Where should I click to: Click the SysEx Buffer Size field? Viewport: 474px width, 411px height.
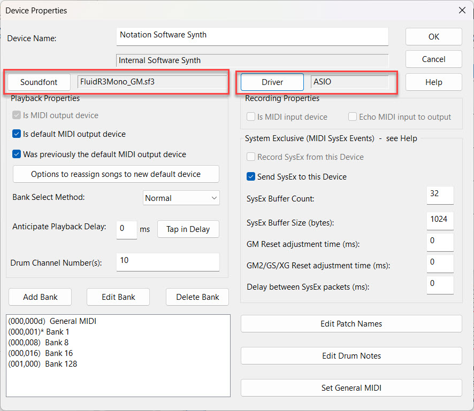(440, 220)
